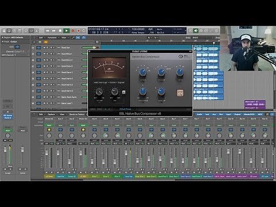The width and height of the screenshot is (276, 207).
Task: Click the SSL logo in plugin header
Action: tap(183, 56)
